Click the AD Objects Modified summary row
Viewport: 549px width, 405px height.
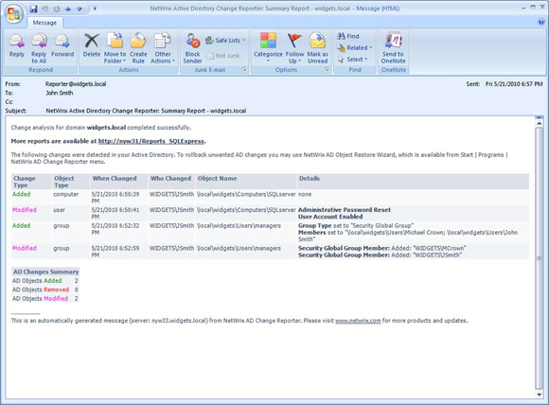point(45,299)
